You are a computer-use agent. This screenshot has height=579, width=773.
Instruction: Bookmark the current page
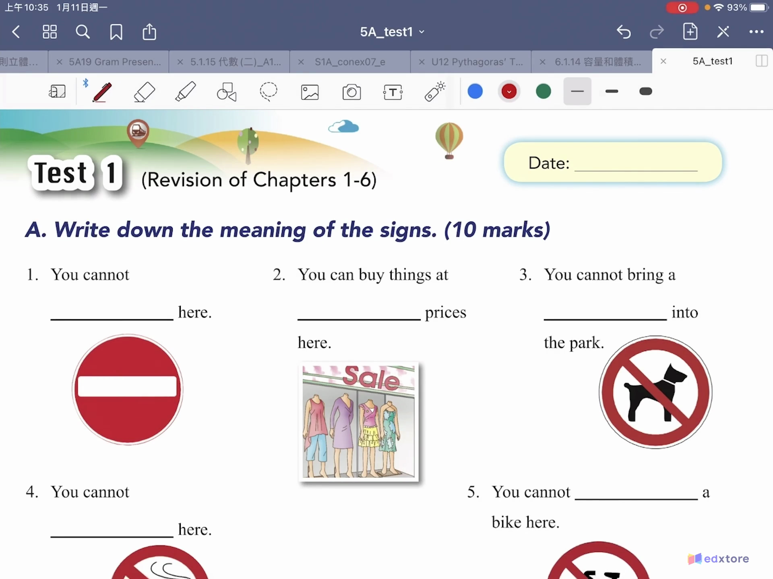pos(116,32)
